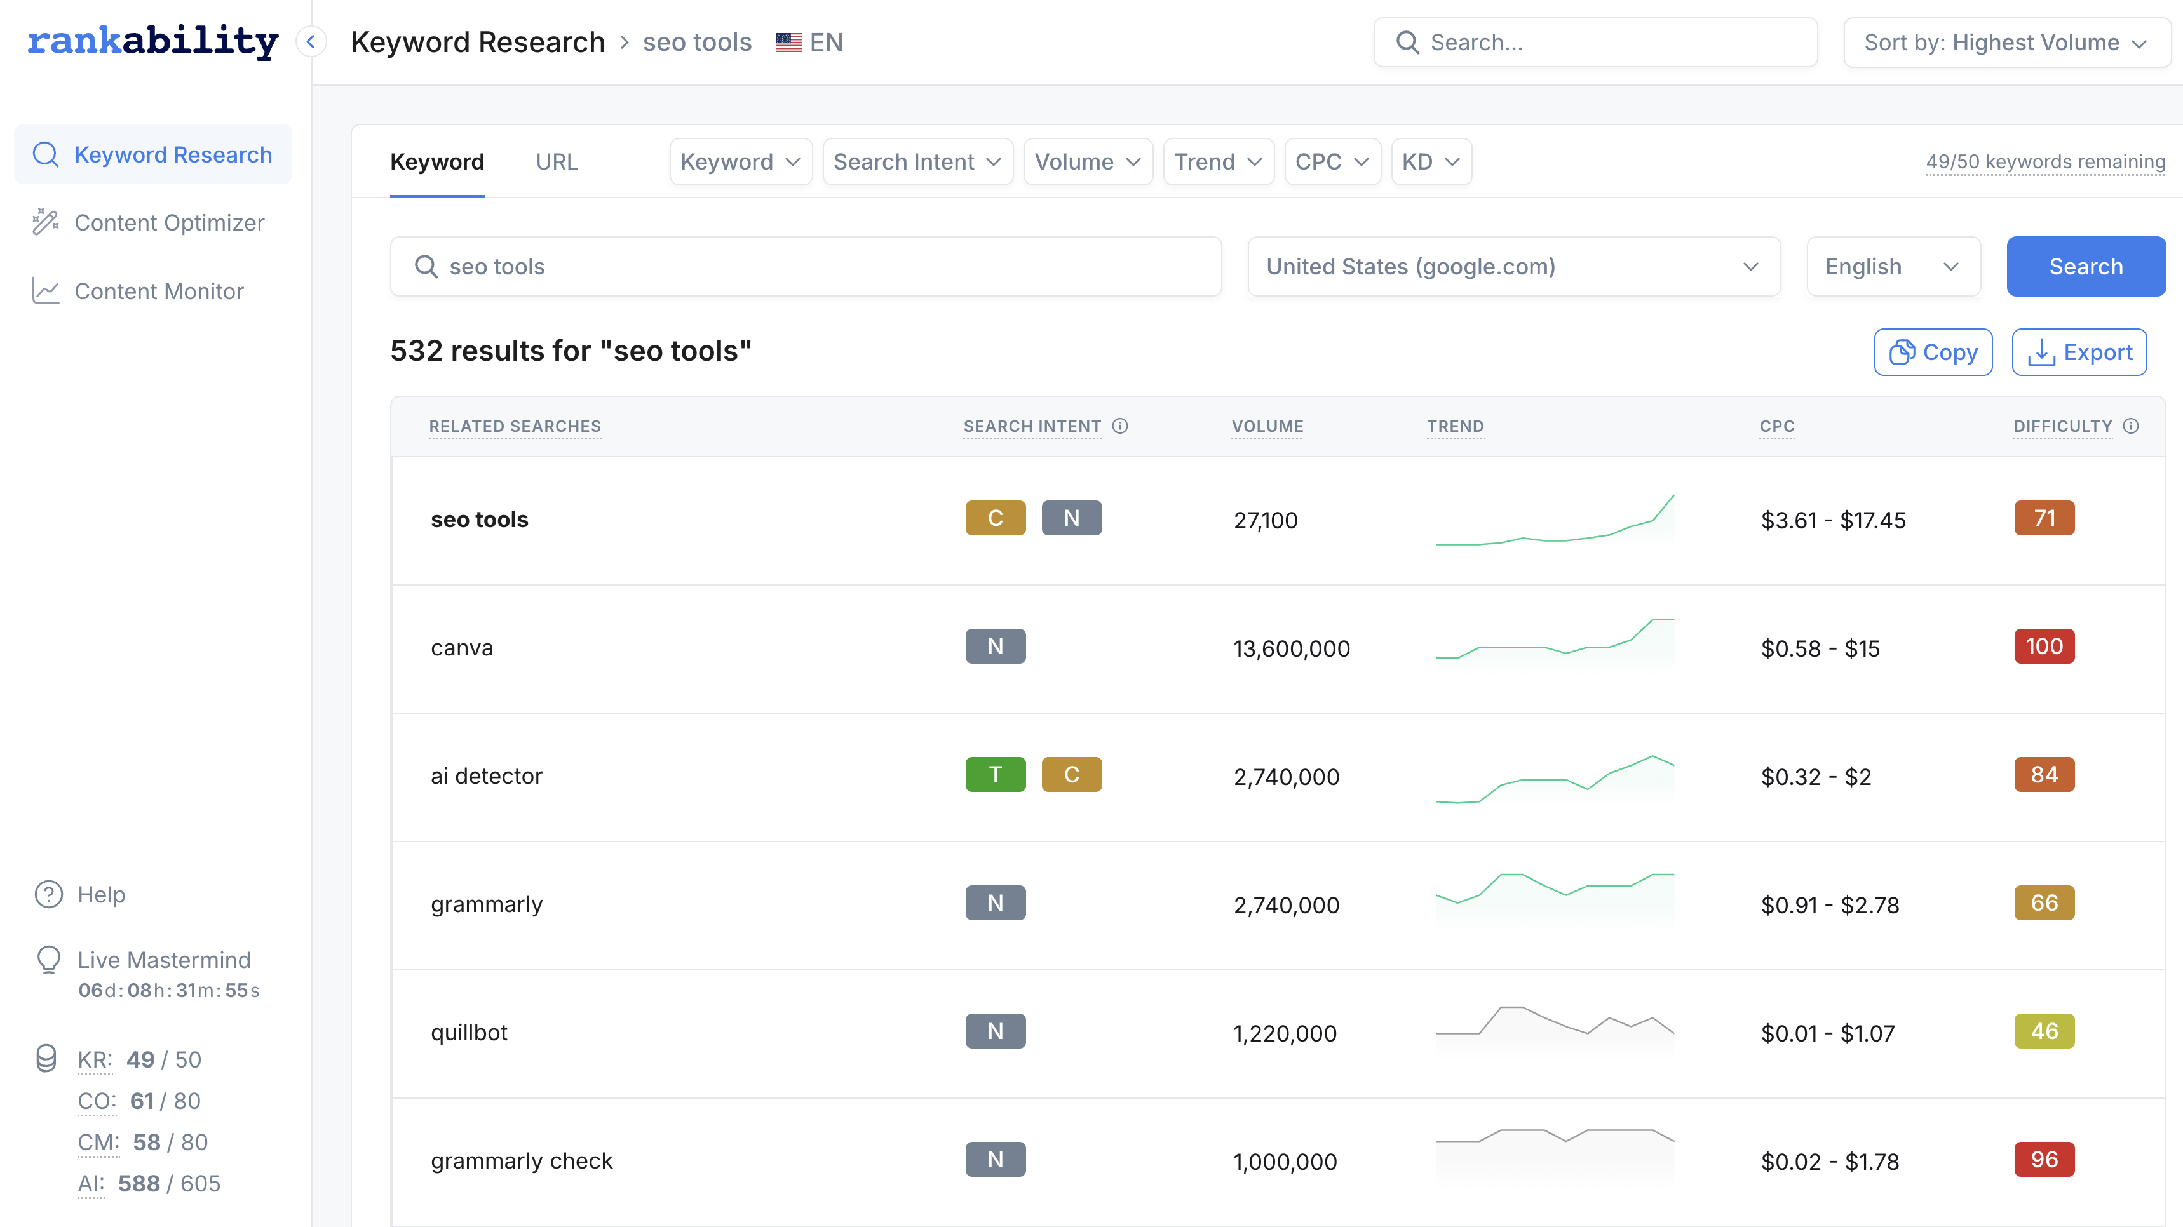This screenshot has height=1227, width=2183.
Task: Open the Sort by Highest Volume dropdown
Action: tap(2006, 43)
